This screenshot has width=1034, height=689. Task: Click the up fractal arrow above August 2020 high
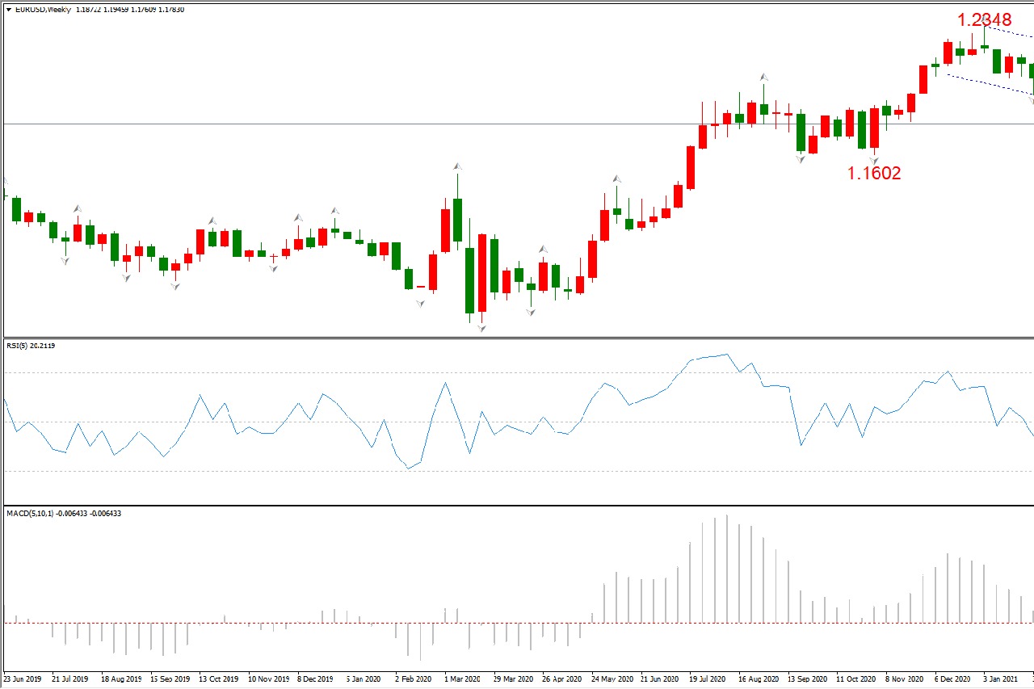pyautogui.click(x=763, y=77)
